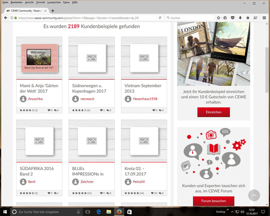
Task: Click the green padlock security icon
Action: (15, 18)
